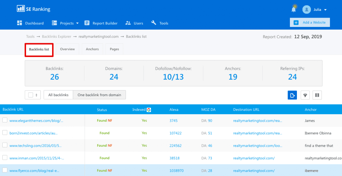Sort by MOZ DA column header
This screenshot has height=176, width=342.
click(x=208, y=110)
